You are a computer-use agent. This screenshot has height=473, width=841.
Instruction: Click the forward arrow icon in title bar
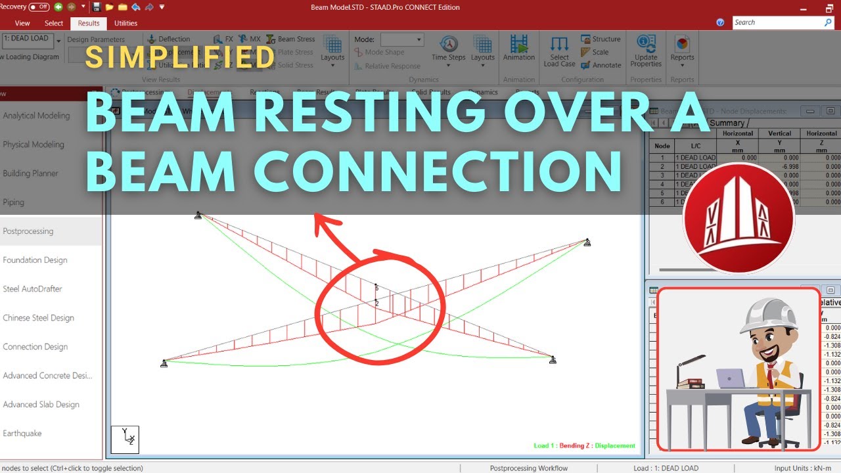pos(71,7)
